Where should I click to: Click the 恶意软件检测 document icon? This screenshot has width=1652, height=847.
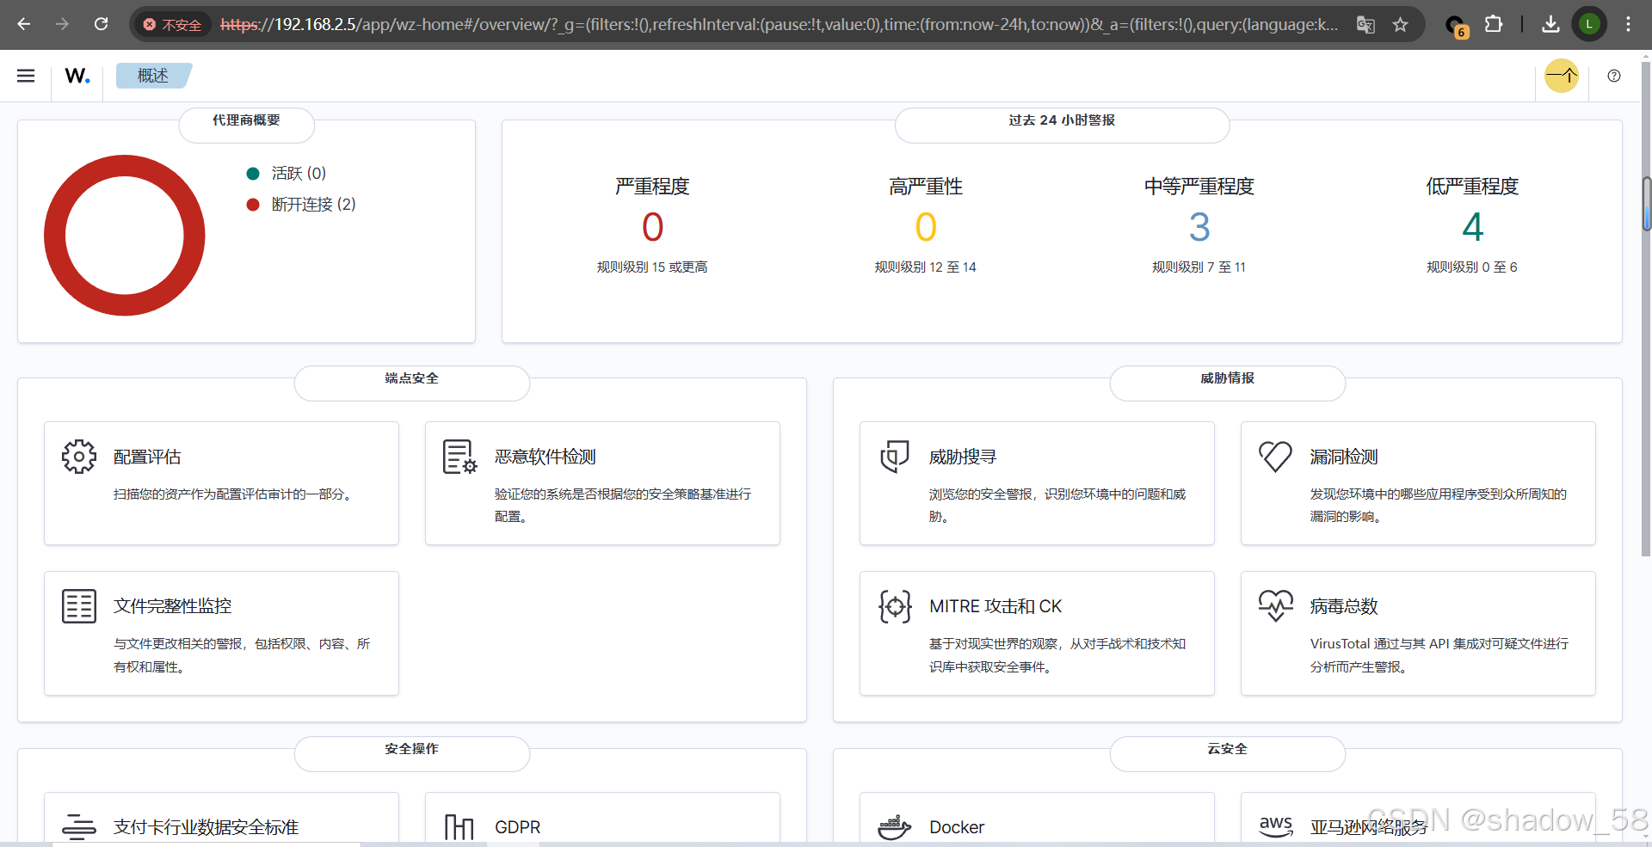[x=459, y=457]
